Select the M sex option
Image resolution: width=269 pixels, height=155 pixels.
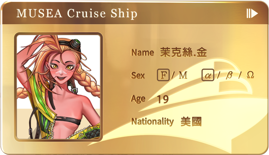(183, 75)
